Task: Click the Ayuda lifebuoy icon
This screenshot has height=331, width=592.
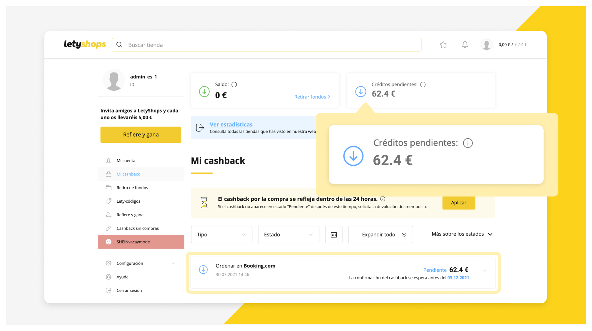Action: click(x=109, y=277)
